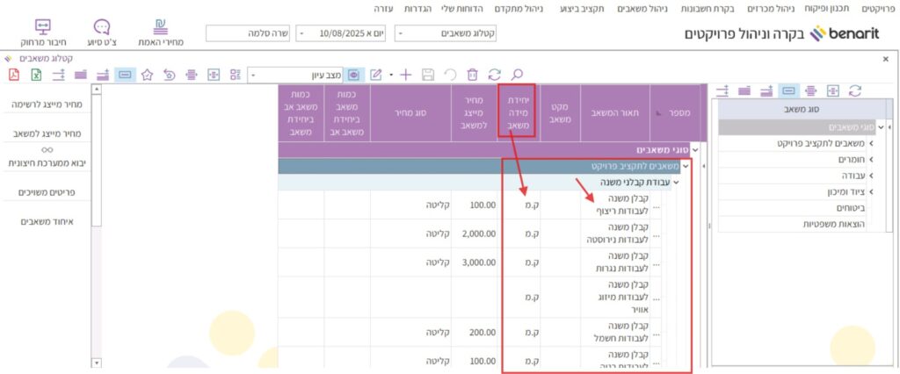Screen dimensions: 900x374
Task: Open the צ'ט סיוע chat support
Action: [101, 33]
